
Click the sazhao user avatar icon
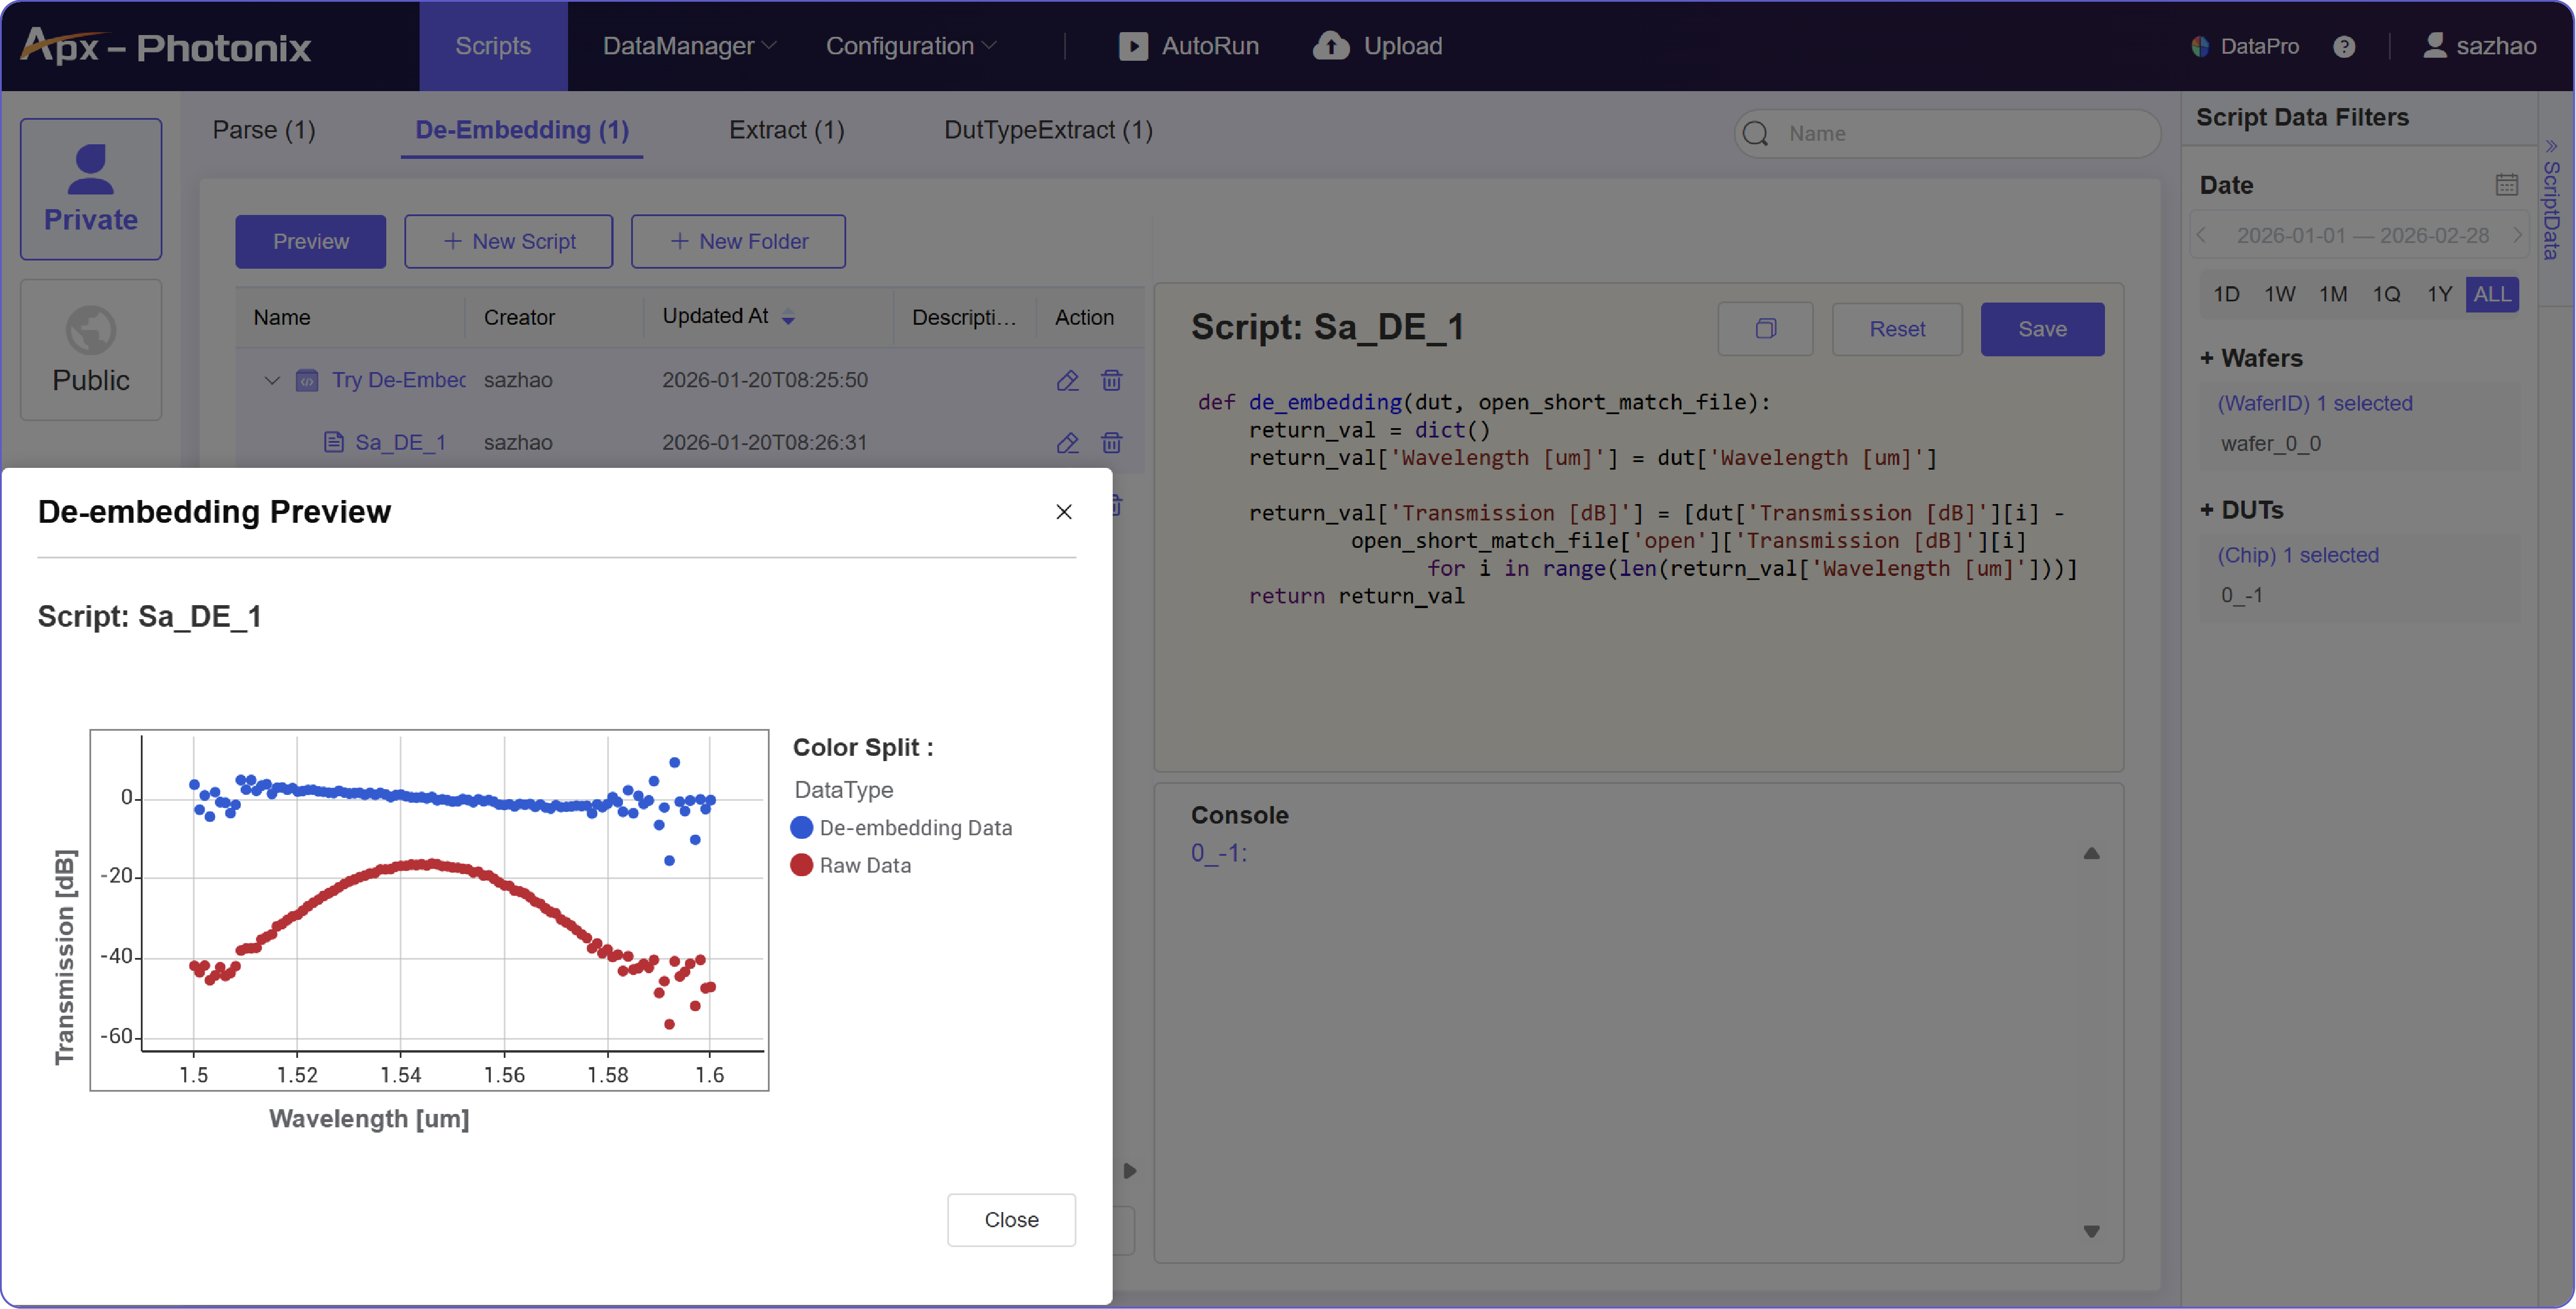pyautogui.click(x=2434, y=45)
